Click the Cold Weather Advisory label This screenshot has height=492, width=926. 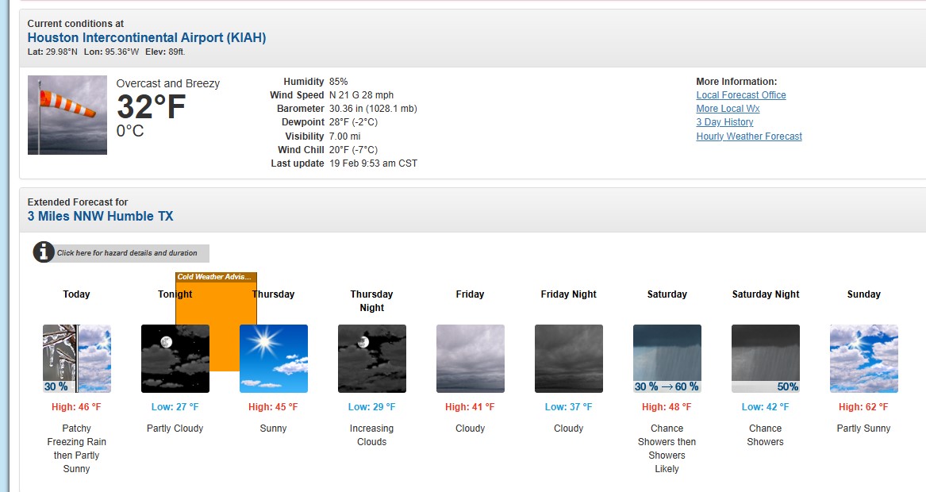216,277
